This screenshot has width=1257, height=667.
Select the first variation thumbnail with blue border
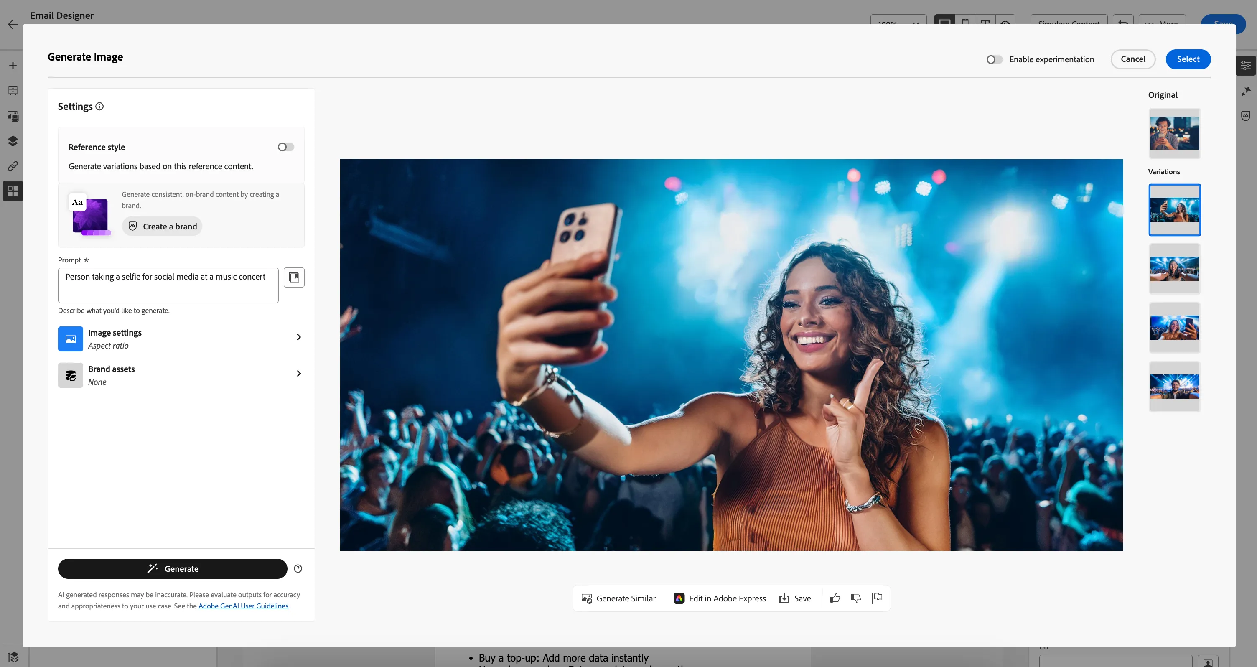[1175, 210]
